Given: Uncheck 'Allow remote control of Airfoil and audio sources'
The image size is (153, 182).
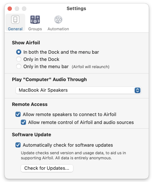Looking at the screenshot, I should tap(23, 122).
